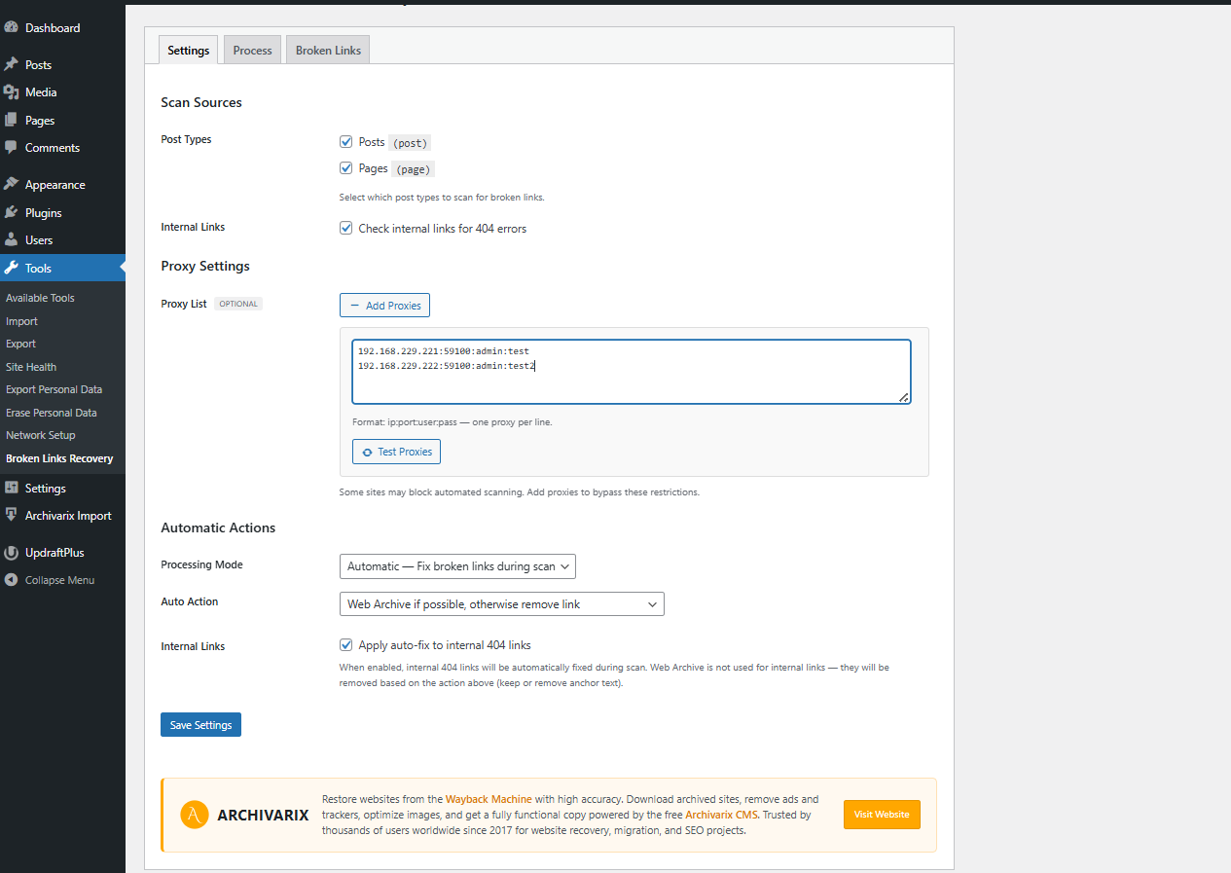The width and height of the screenshot is (1231, 873).
Task: Uncheck the Posts post type
Action: point(345,141)
